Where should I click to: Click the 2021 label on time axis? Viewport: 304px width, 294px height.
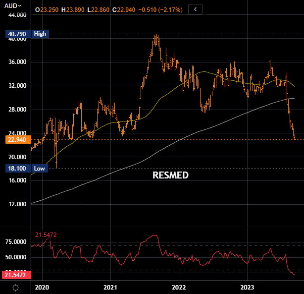110,288
